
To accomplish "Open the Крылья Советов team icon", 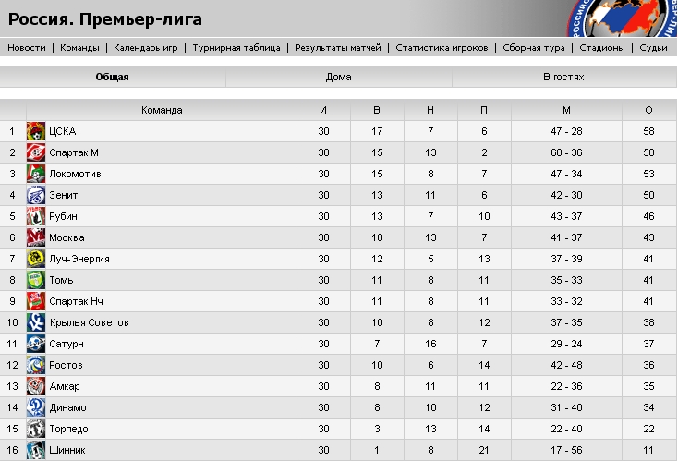I will tap(36, 322).
